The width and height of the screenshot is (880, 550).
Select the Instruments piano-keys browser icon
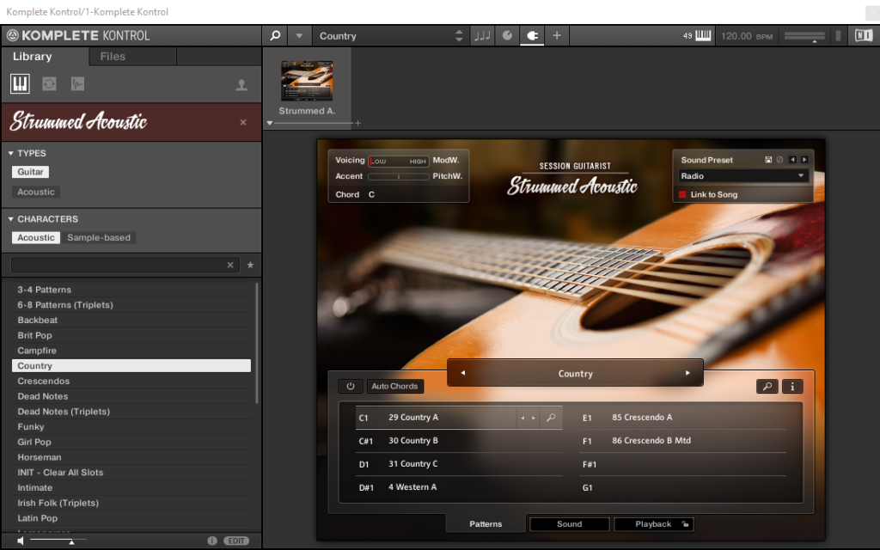coord(20,84)
